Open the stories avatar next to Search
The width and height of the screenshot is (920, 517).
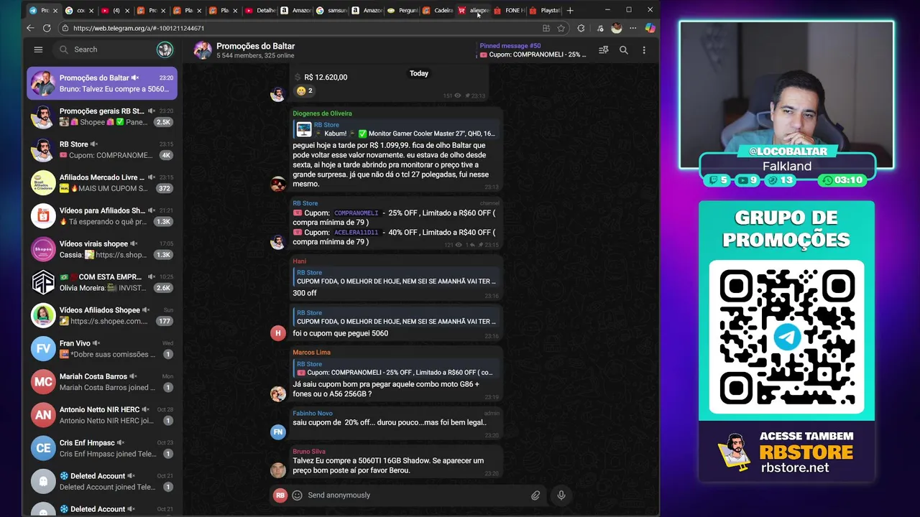click(165, 50)
